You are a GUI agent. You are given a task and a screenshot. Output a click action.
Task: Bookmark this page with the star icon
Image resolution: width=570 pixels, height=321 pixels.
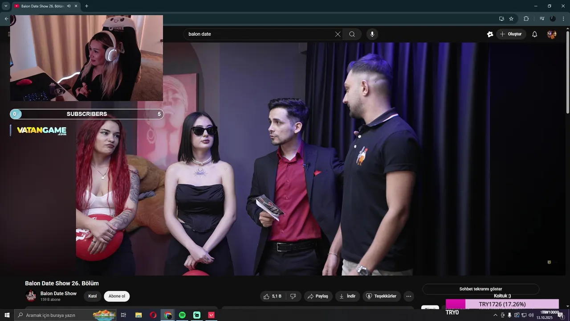[x=511, y=19]
